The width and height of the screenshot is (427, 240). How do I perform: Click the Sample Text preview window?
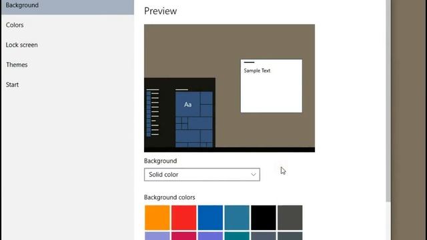tap(272, 86)
